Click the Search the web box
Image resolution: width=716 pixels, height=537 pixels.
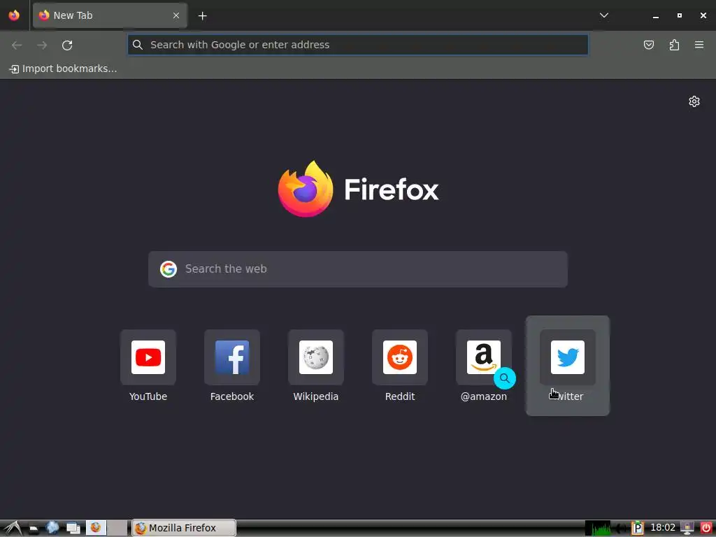coord(358,269)
